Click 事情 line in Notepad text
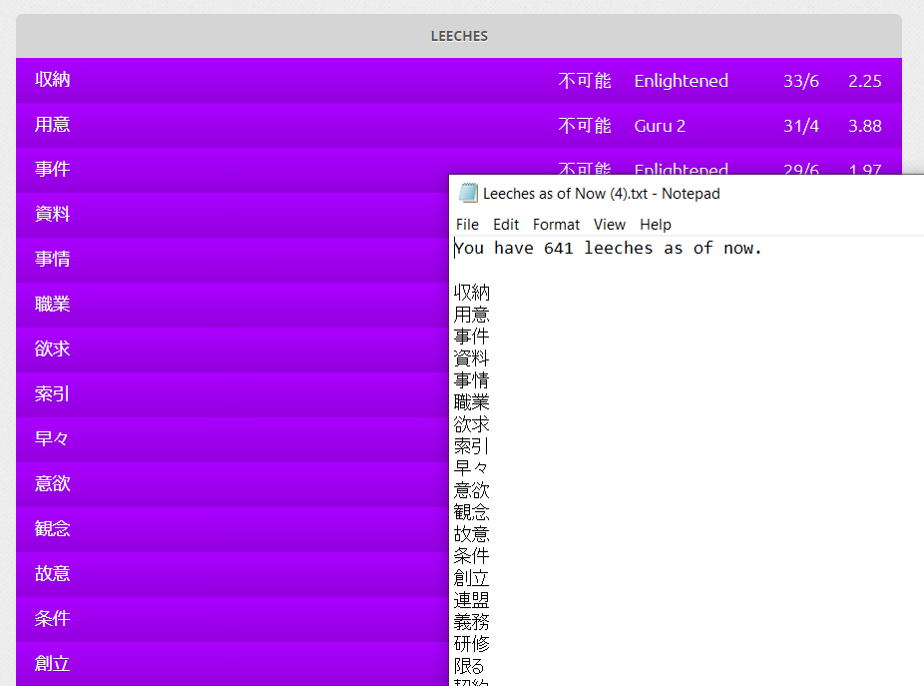 [471, 380]
